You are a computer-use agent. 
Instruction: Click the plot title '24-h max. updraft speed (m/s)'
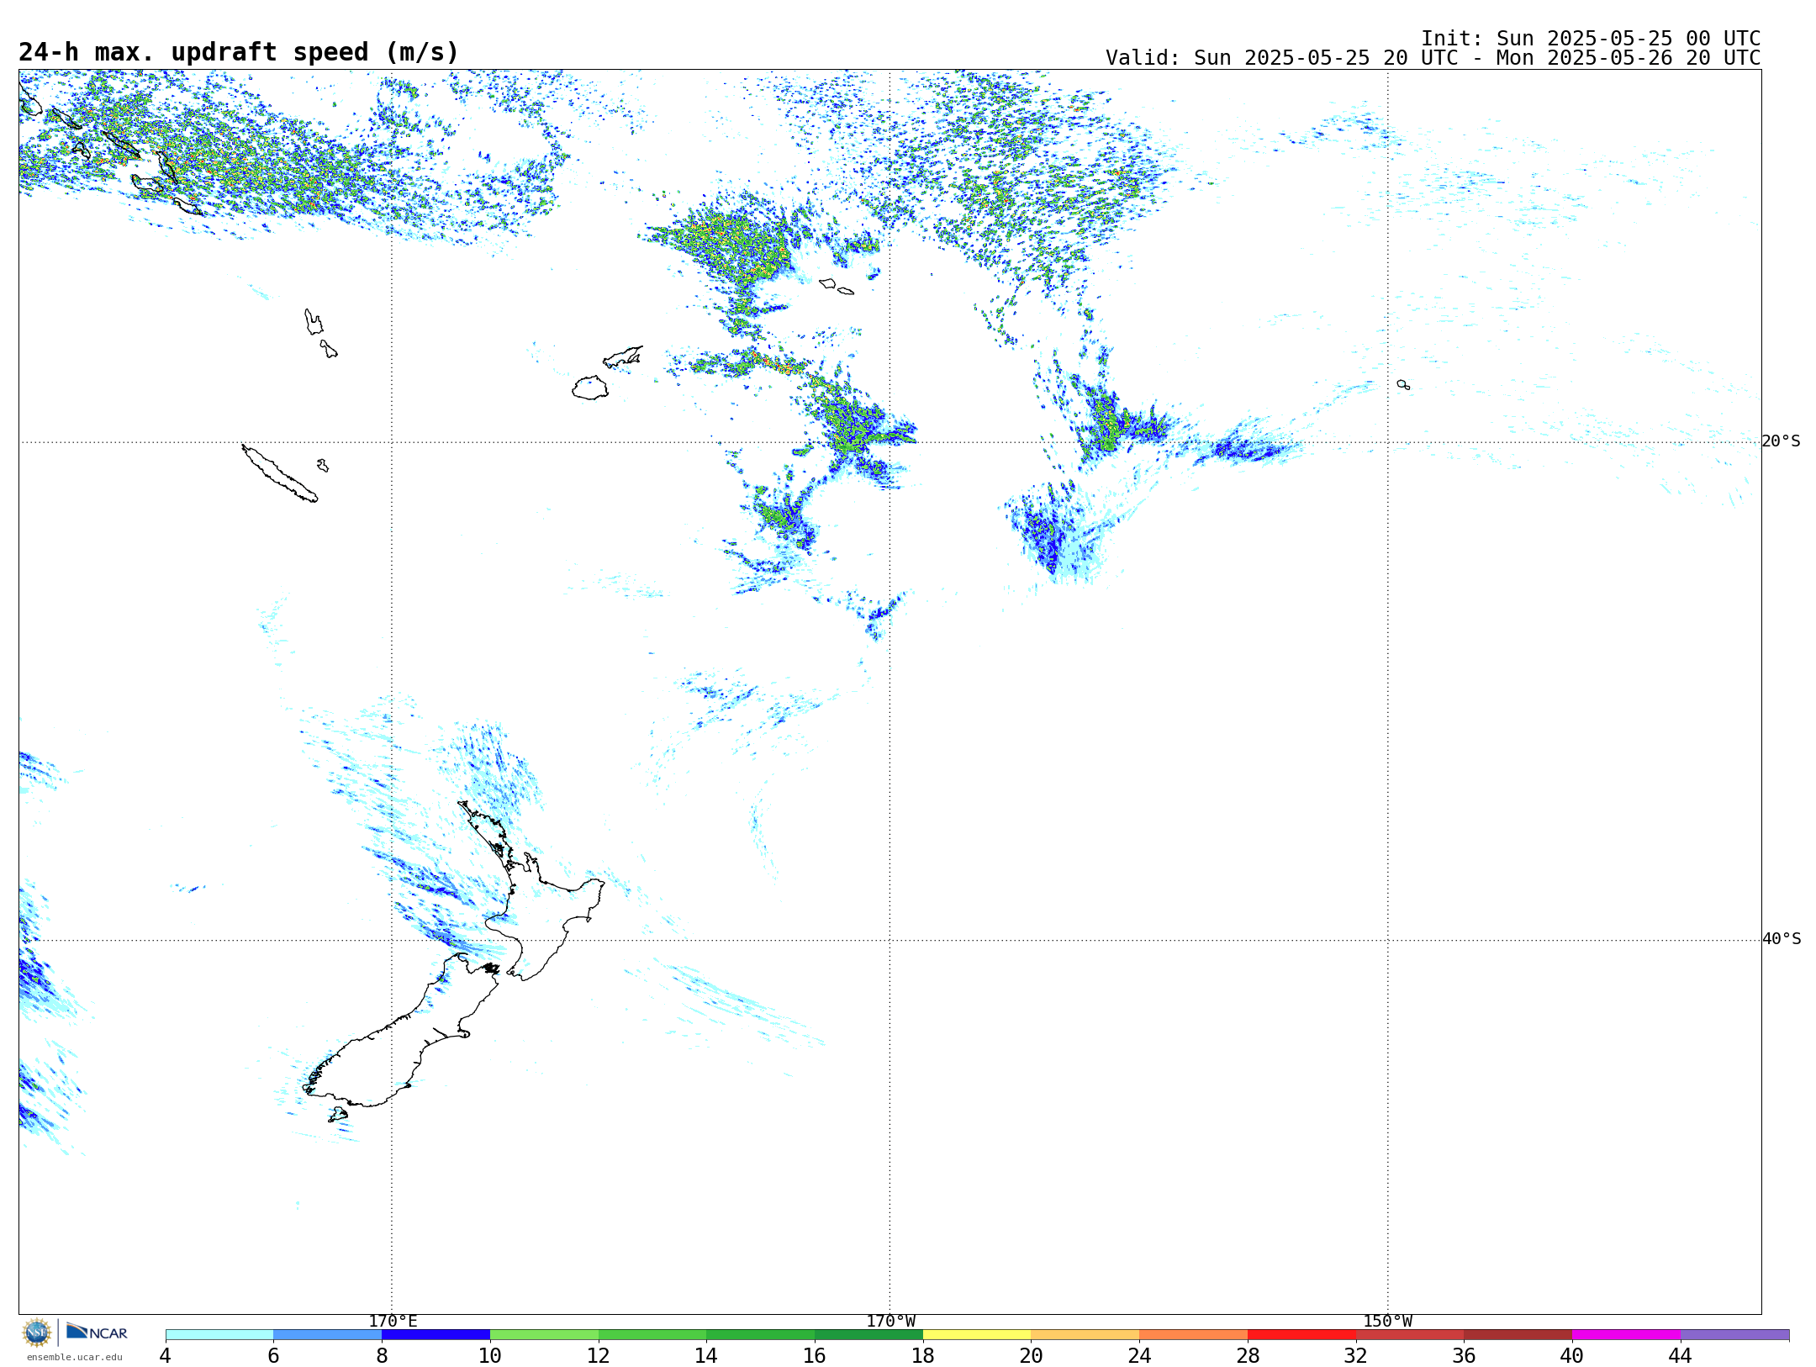[239, 52]
